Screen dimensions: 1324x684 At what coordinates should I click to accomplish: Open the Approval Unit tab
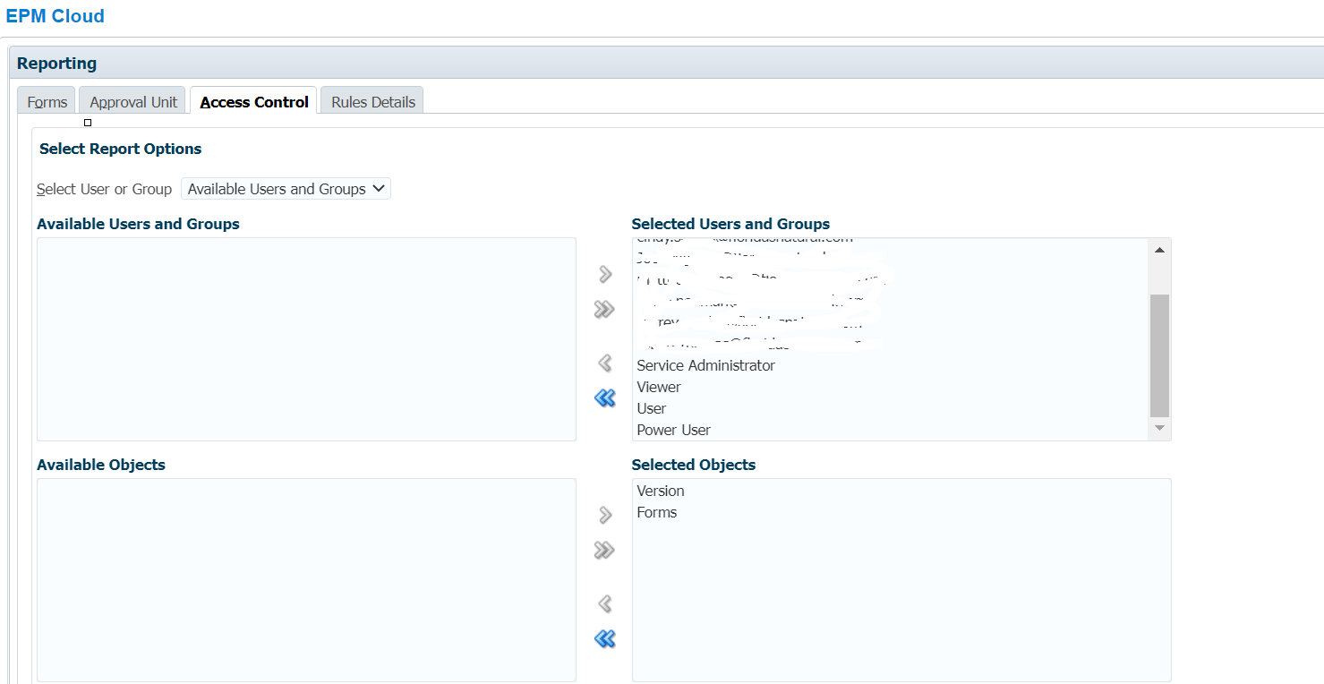coord(133,102)
